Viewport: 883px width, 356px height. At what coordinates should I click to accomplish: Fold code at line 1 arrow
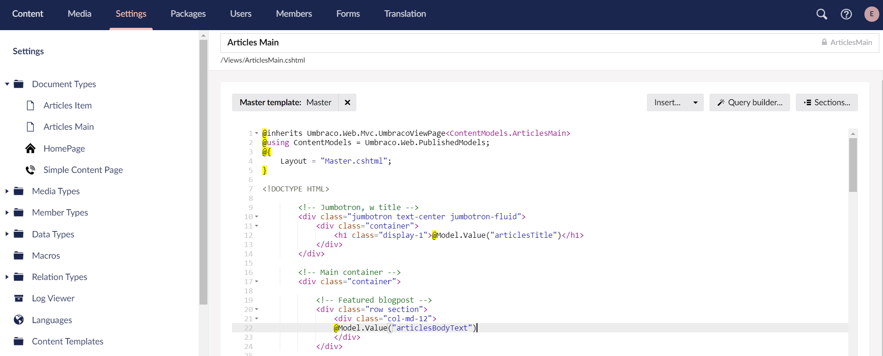(257, 133)
